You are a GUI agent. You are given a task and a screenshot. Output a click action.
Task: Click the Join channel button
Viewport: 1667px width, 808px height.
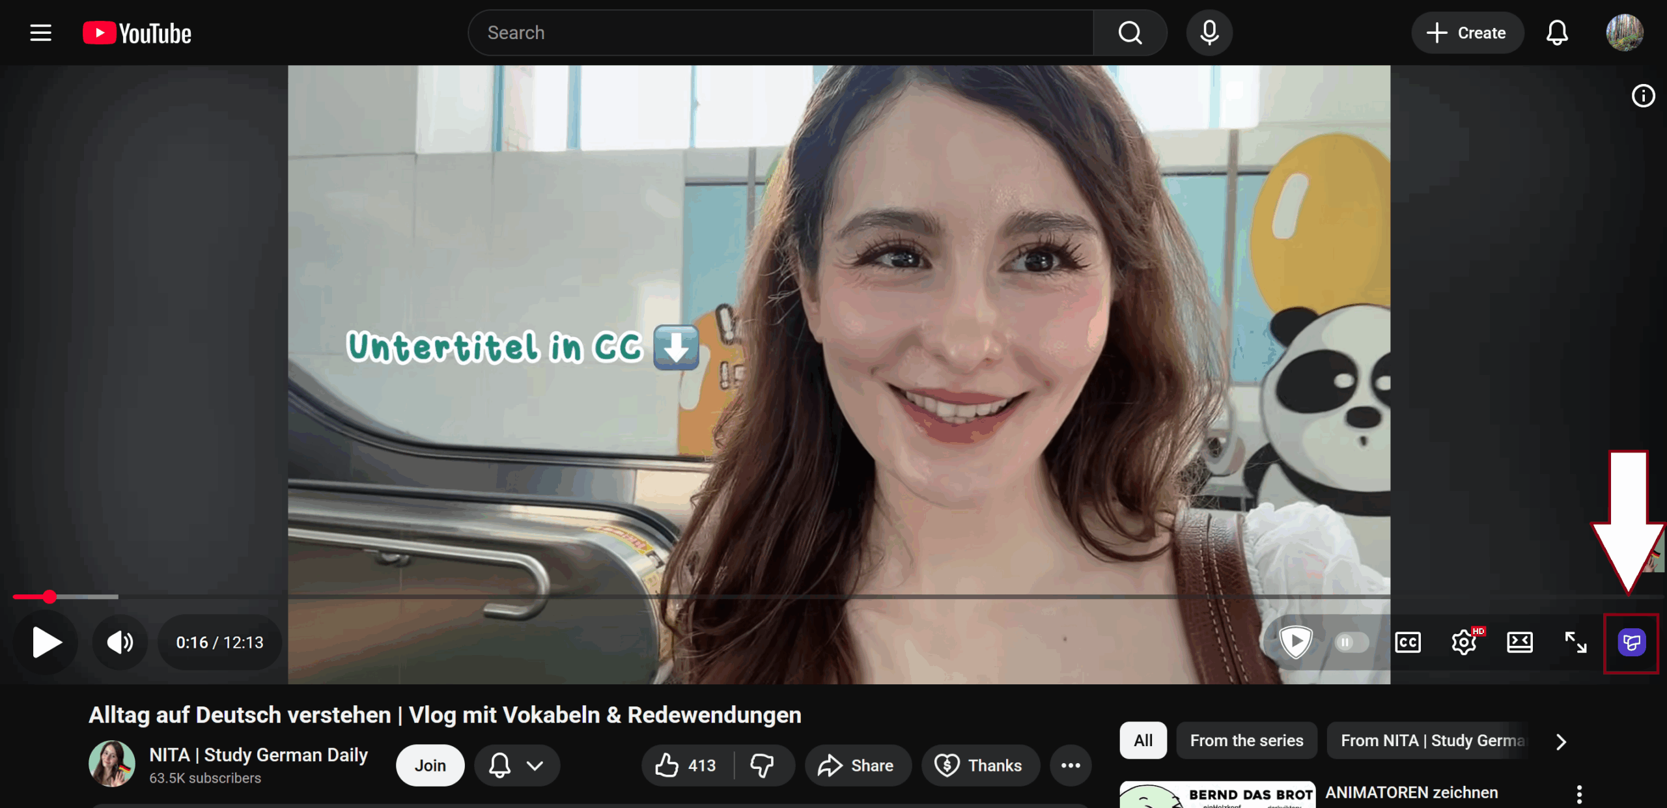coord(430,766)
